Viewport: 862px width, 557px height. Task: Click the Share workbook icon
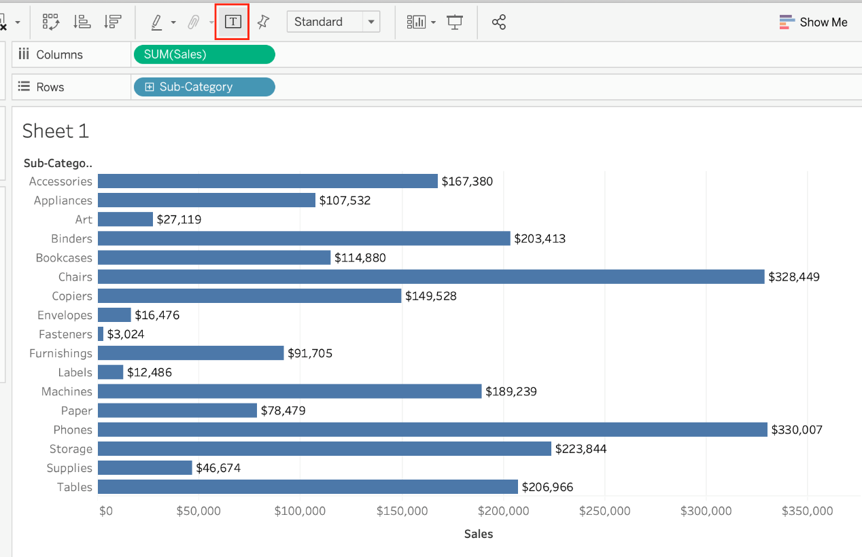[x=499, y=22]
